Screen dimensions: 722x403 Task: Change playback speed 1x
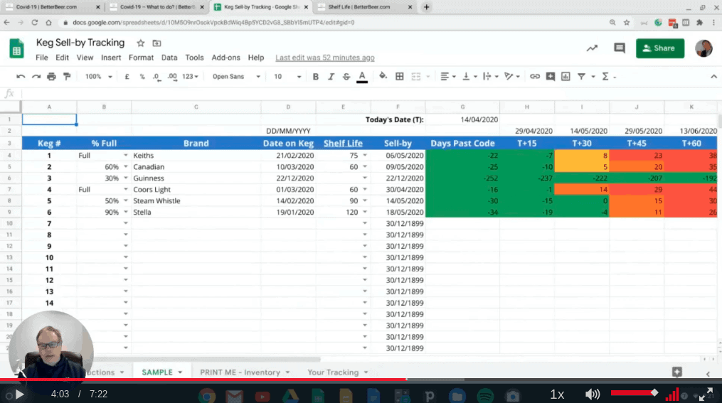557,394
